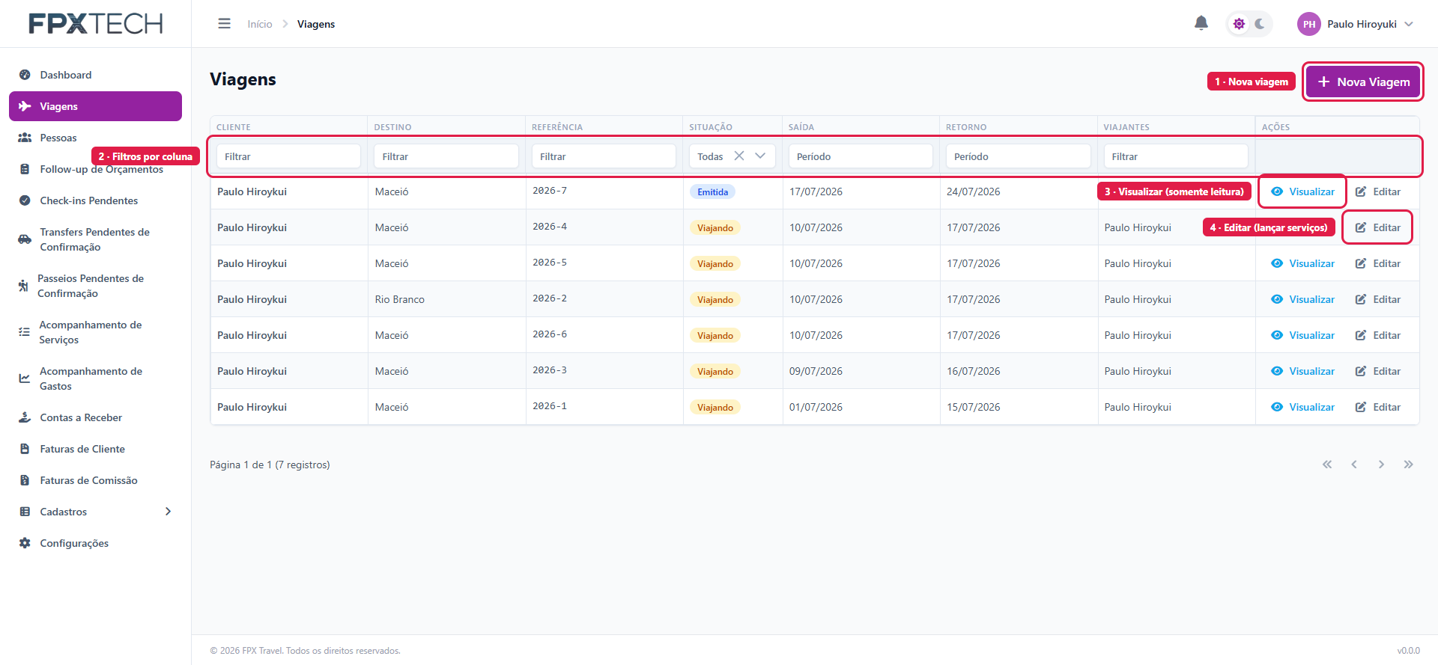Open Acompanhamento de Gastos menu item
Viewport: 1438px width, 665px height.
click(95, 379)
